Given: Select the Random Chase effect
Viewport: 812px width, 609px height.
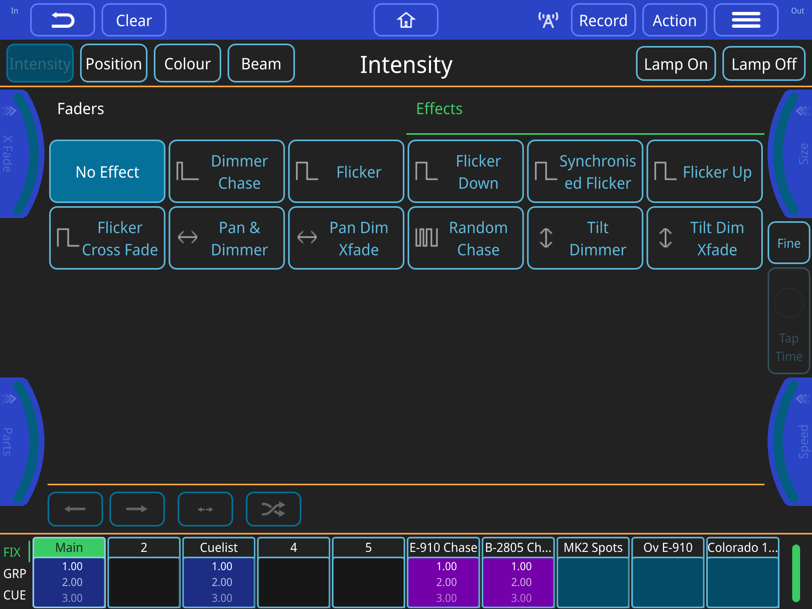Looking at the screenshot, I should pos(465,238).
